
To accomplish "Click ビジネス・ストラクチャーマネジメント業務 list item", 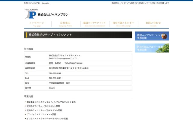I will (47, 118).
